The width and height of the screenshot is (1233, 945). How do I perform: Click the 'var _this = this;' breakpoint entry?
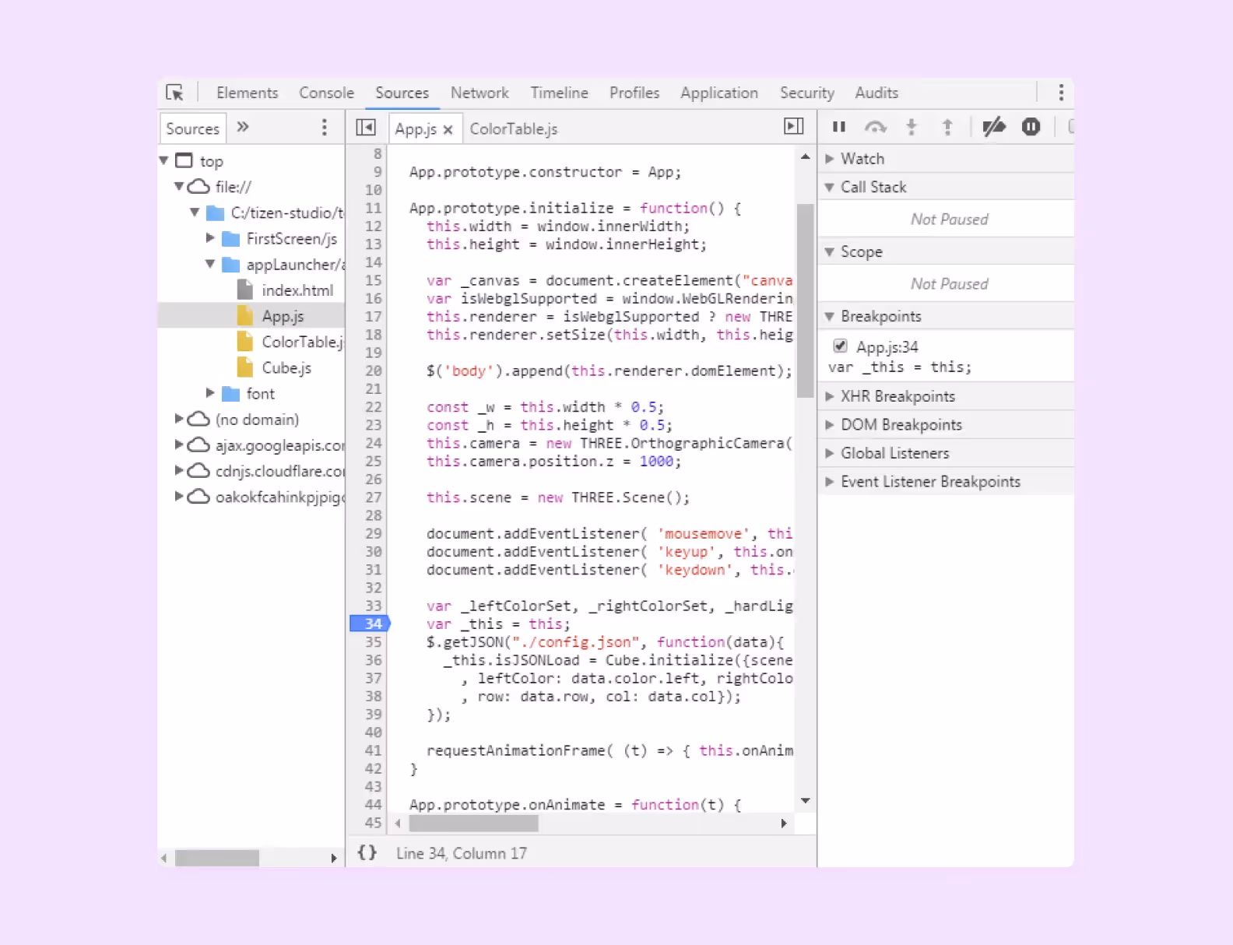(899, 367)
